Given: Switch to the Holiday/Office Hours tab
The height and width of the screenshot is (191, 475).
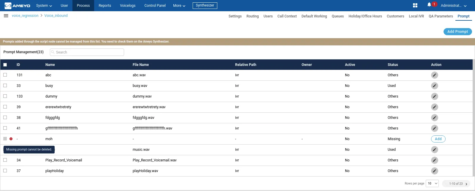Looking at the screenshot, I should [365, 16].
